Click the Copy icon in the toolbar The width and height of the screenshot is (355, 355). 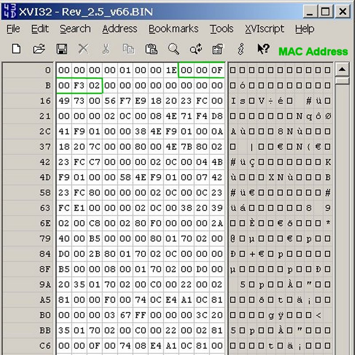pyautogui.click(x=128, y=49)
